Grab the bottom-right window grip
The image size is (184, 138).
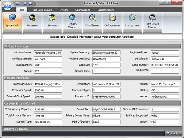(x=180, y=134)
